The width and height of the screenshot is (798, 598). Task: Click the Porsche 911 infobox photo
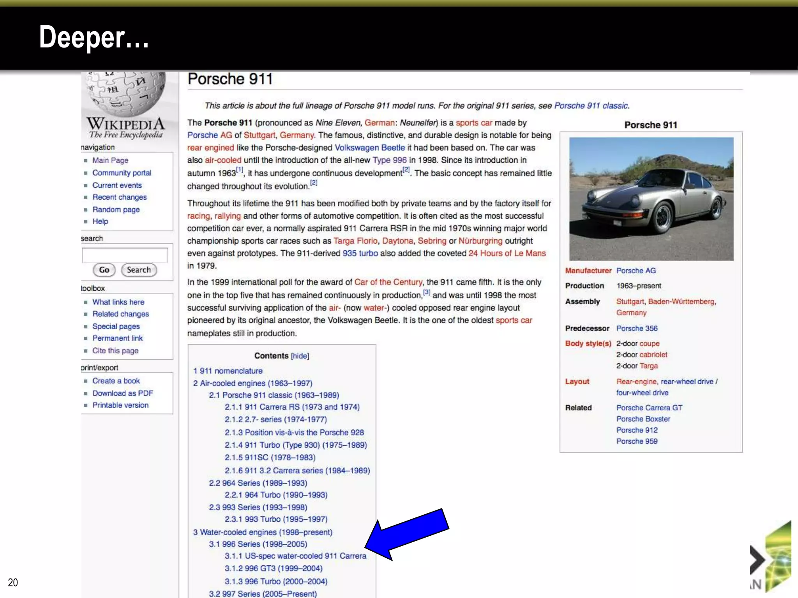tap(651, 199)
